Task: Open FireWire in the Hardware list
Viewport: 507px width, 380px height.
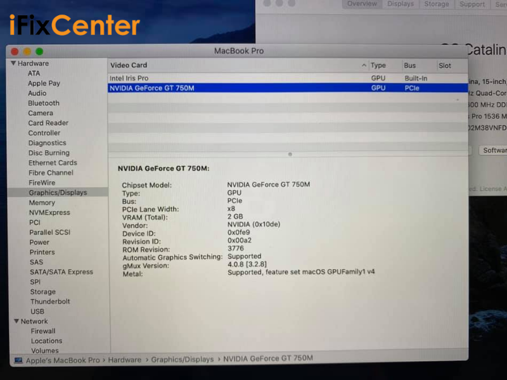Action: pos(42,182)
